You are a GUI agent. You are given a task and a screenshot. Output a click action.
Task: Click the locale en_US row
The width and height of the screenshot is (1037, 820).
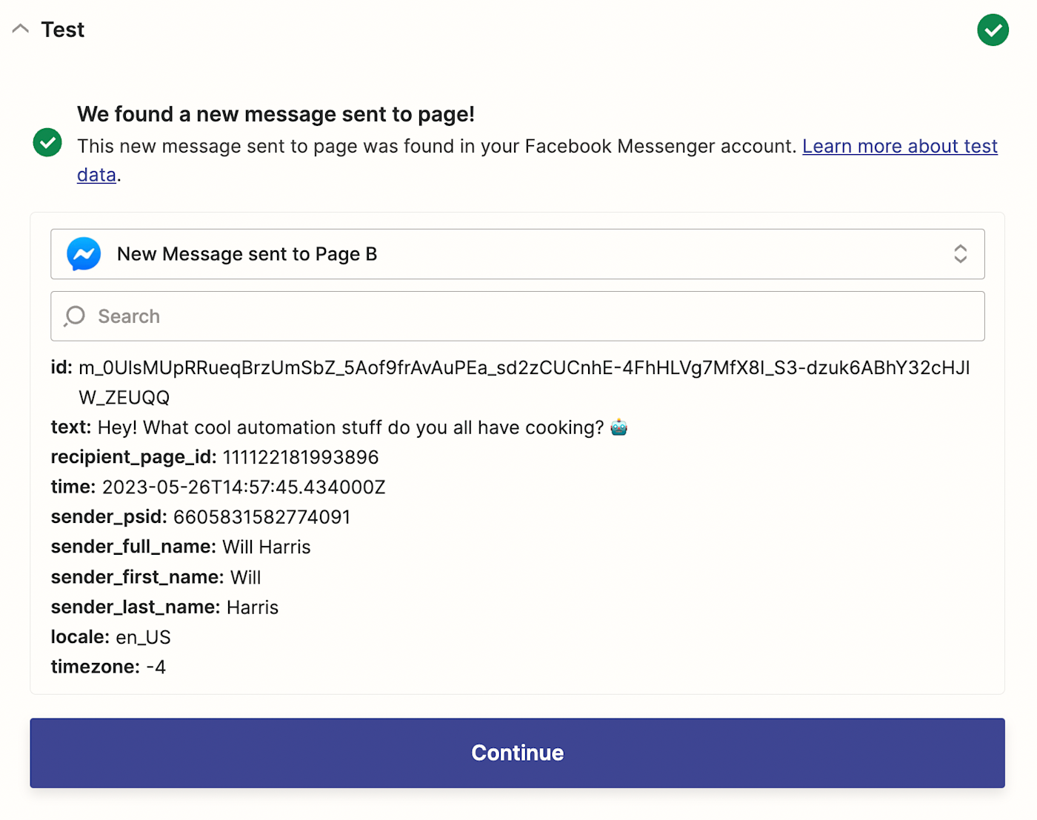tap(111, 637)
